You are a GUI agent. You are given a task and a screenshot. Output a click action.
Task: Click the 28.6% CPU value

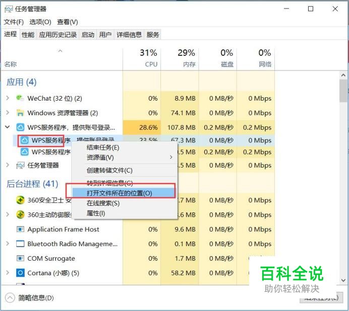[x=148, y=127]
